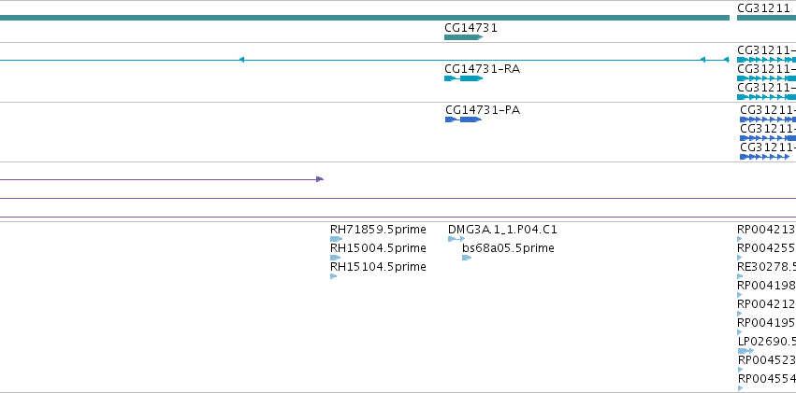Image resolution: width=796 pixels, height=393 pixels.
Task: Click the CG14731-RA transcript glyph
Action: click(463, 78)
